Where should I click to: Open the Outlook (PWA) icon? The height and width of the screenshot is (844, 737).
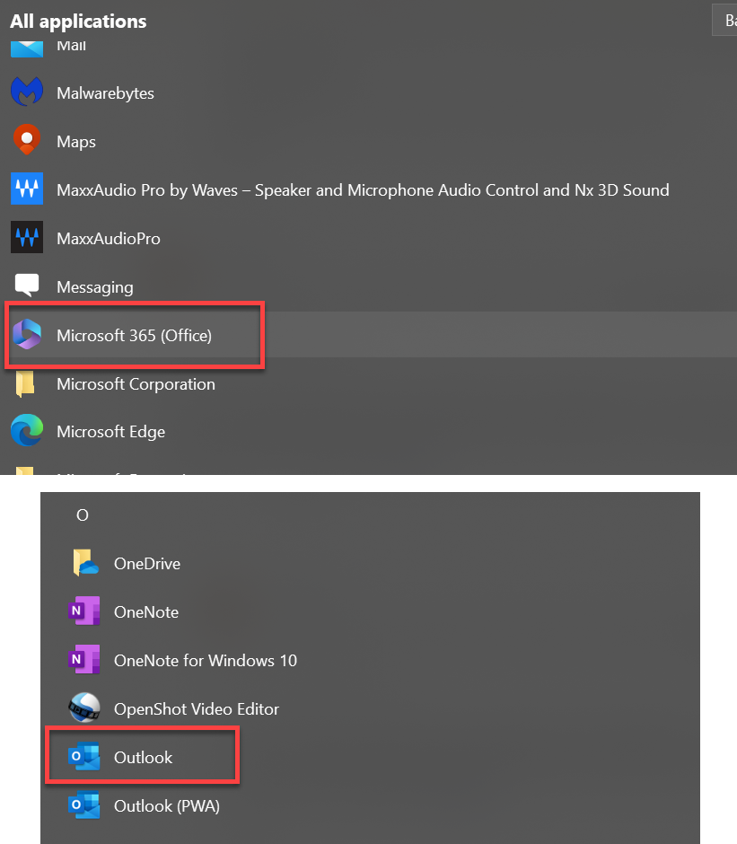(x=84, y=804)
